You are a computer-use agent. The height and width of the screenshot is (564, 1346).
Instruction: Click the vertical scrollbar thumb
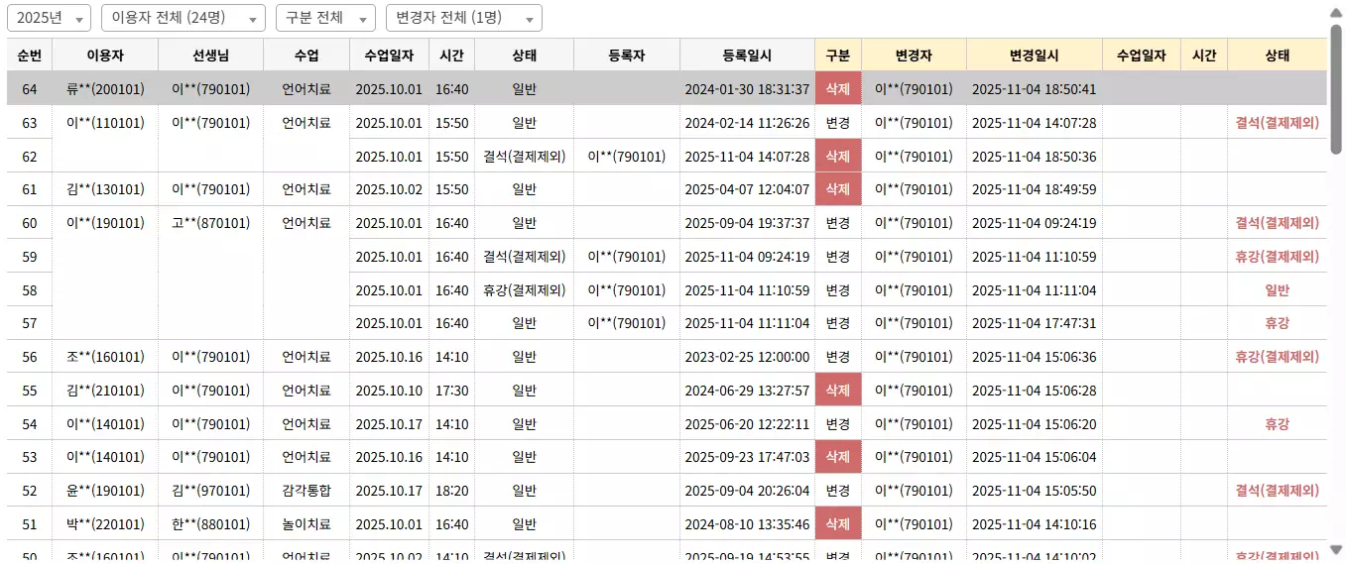(x=1336, y=87)
